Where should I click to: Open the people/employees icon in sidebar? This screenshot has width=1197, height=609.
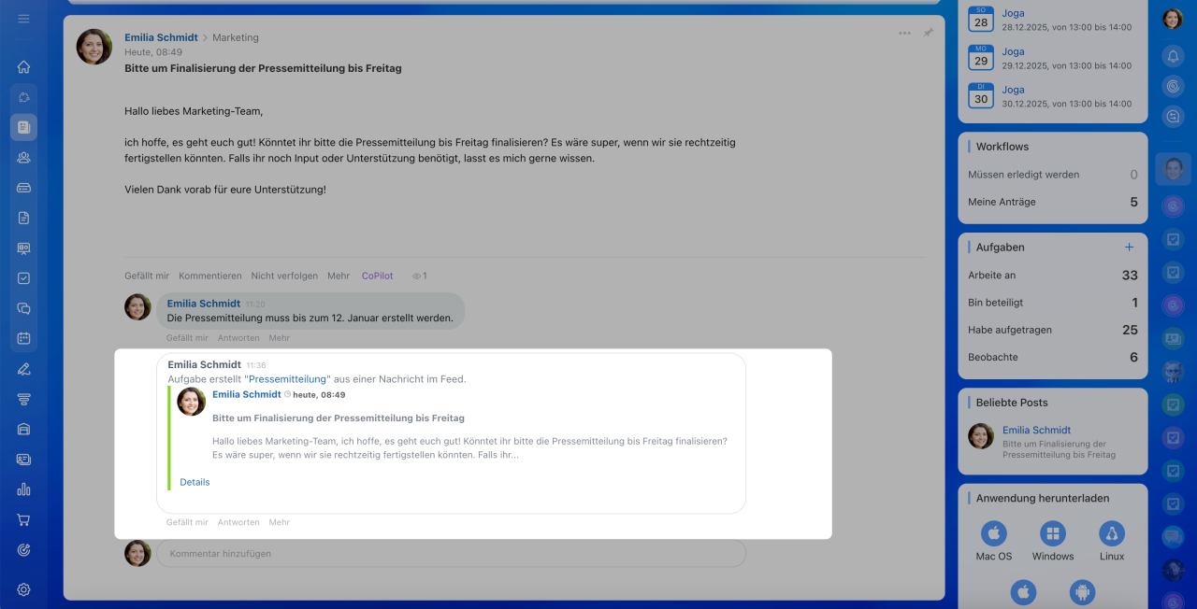tap(23, 157)
